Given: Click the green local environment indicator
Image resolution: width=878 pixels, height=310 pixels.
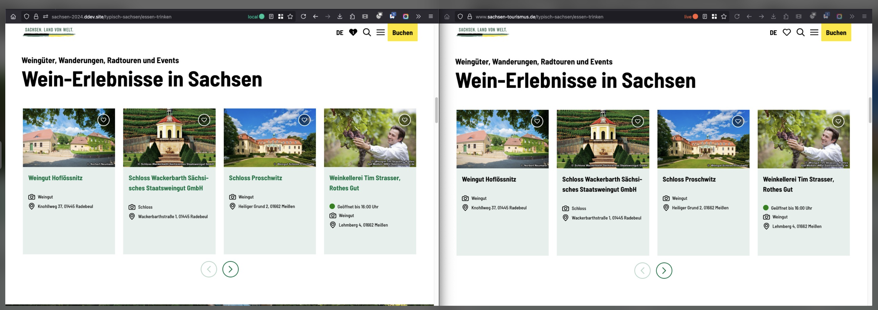Looking at the screenshot, I should (256, 17).
